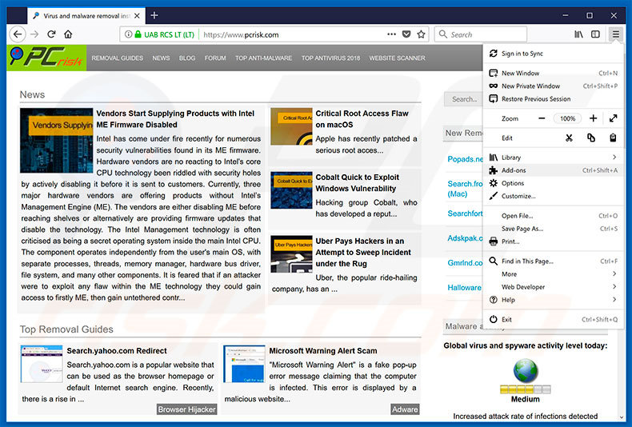Choose New Window menu entry

(554, 74)
